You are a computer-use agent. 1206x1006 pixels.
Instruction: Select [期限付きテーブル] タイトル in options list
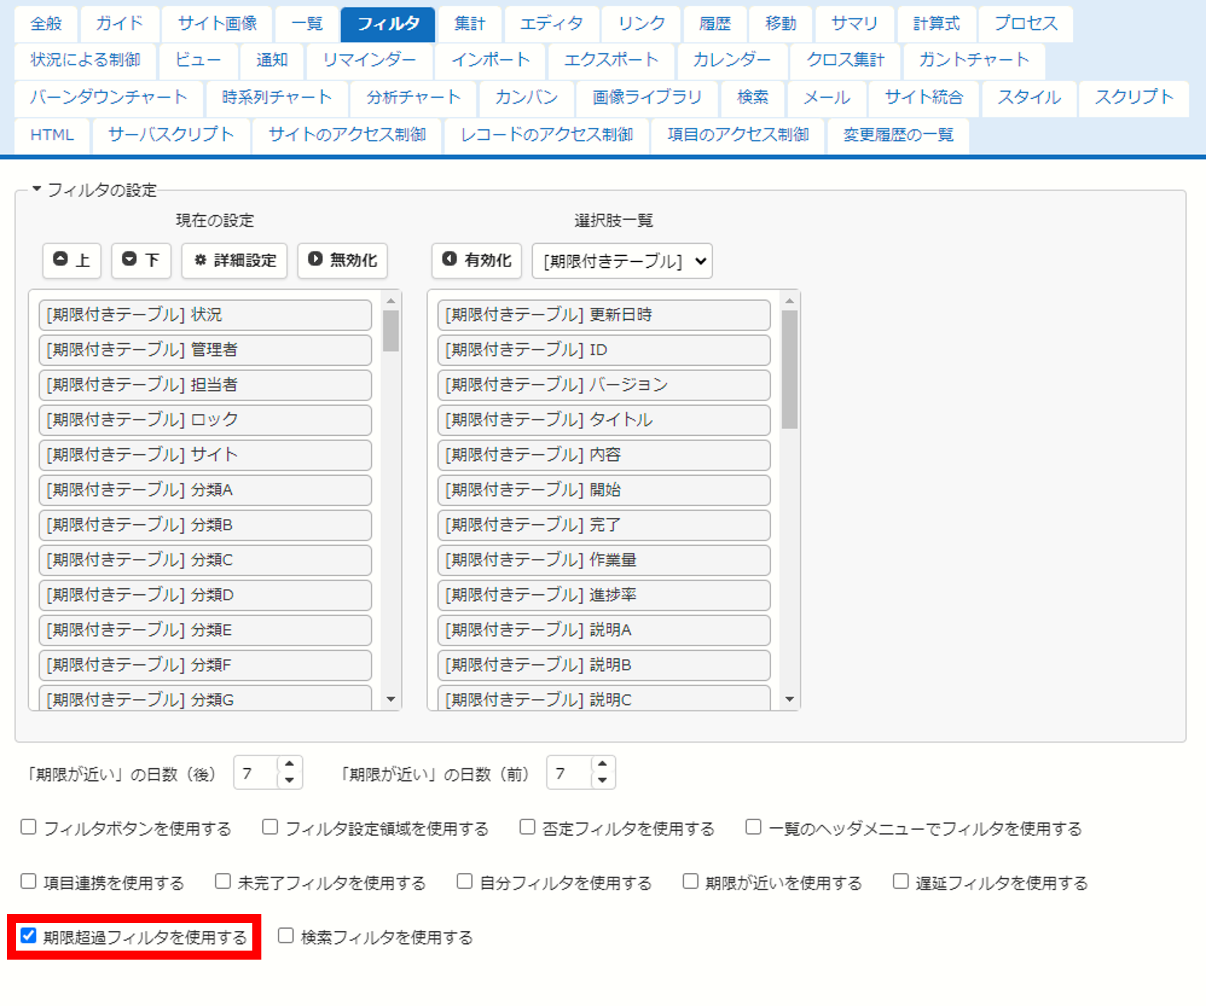pyautogui.click(x=604, y=420)
